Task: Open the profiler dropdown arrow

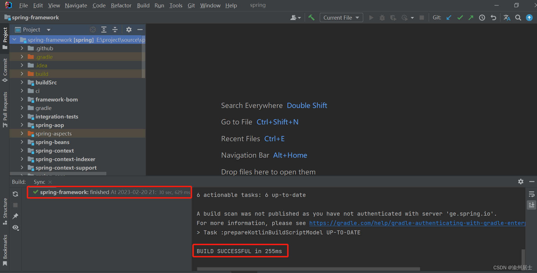Action: point(412,18)
